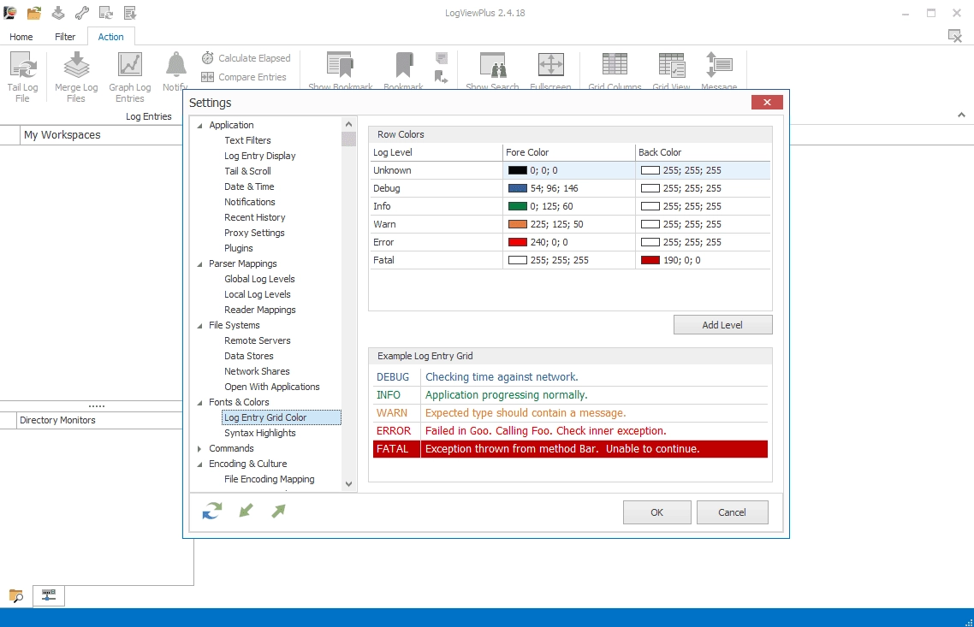Click the Unknown fore color black swatch
The height and width of the screenshot is (627, 974).
(518, 170)
